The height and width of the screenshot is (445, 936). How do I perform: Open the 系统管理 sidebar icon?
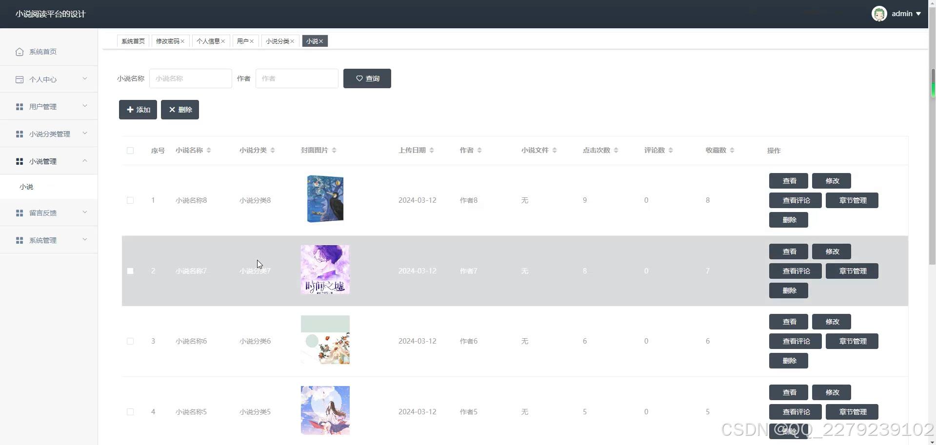[x=20, y=240]
